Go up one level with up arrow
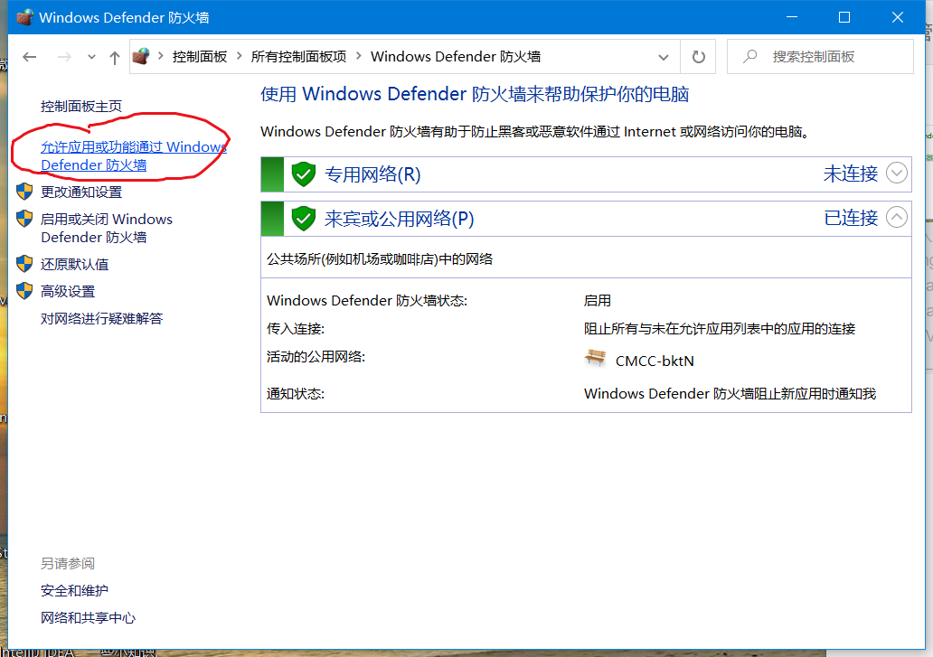The width and height of the screenshot is (933, 657). point(114,57)
